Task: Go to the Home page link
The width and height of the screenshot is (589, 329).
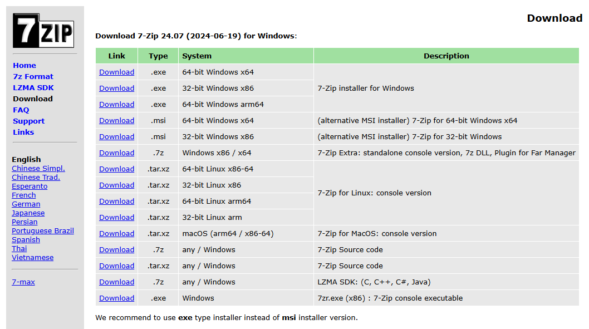Action: tap(24, 65)
